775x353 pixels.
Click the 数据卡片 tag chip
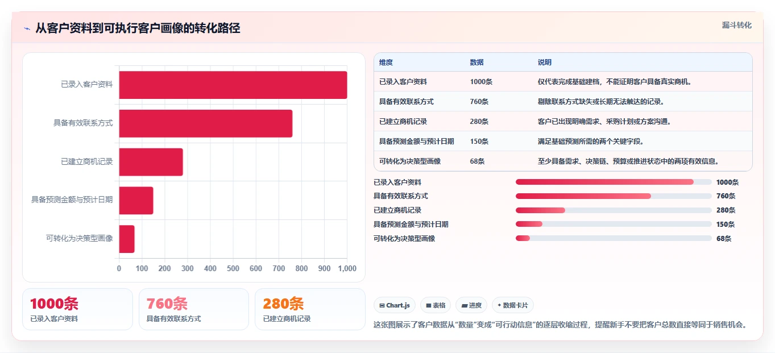coord(512,305)
